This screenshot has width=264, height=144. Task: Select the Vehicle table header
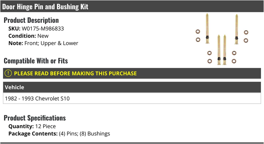tap(132, 87)
